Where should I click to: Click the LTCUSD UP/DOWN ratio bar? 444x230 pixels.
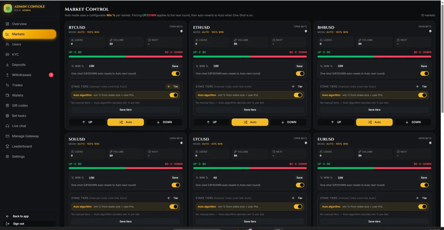click(250, 168)
